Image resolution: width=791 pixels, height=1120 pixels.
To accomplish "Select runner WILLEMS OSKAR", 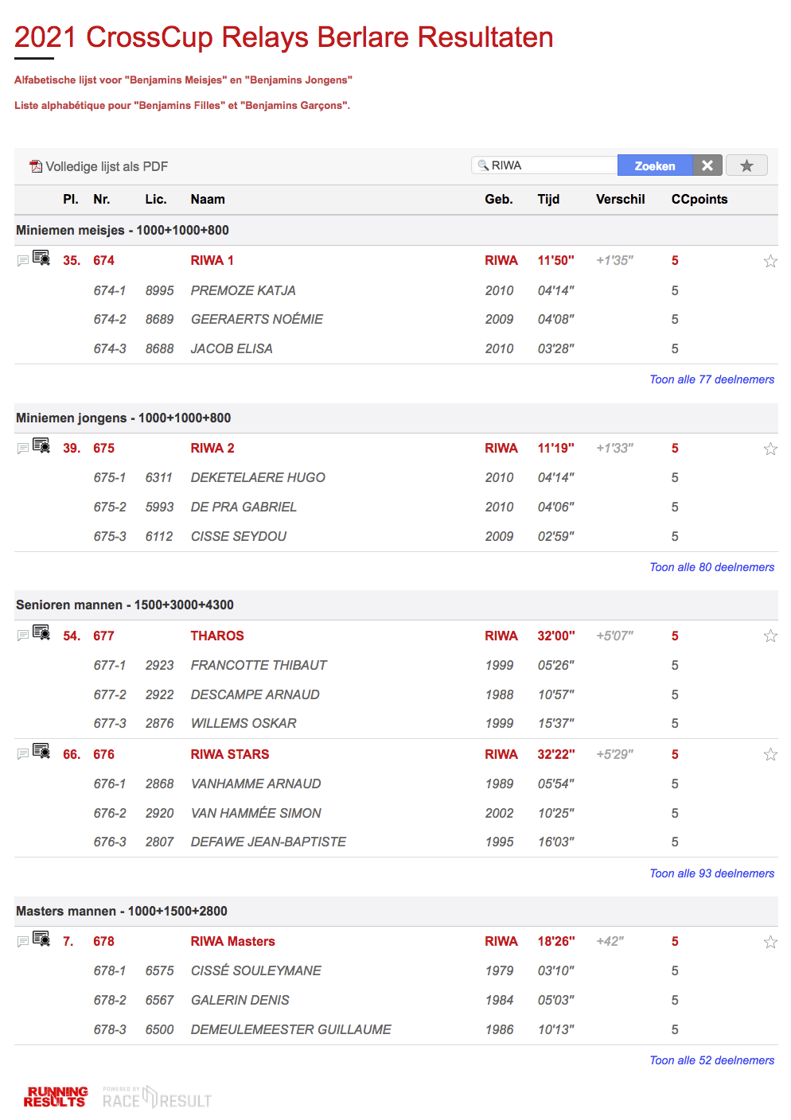I will pyautogui.click(x=244, y=723).
